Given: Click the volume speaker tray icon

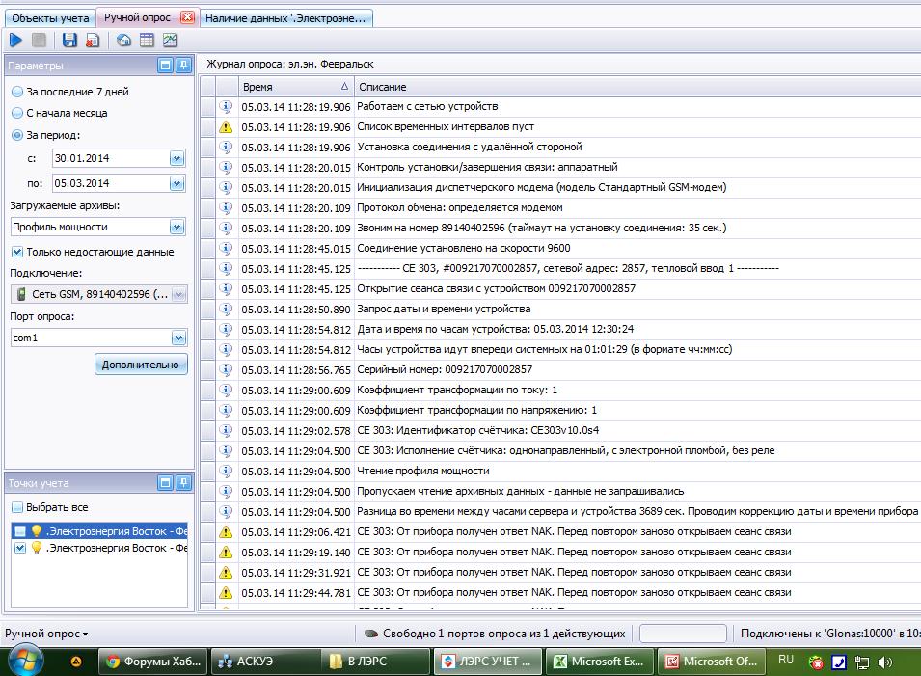Looking at the screenshot, I should (x=884, y=662).
